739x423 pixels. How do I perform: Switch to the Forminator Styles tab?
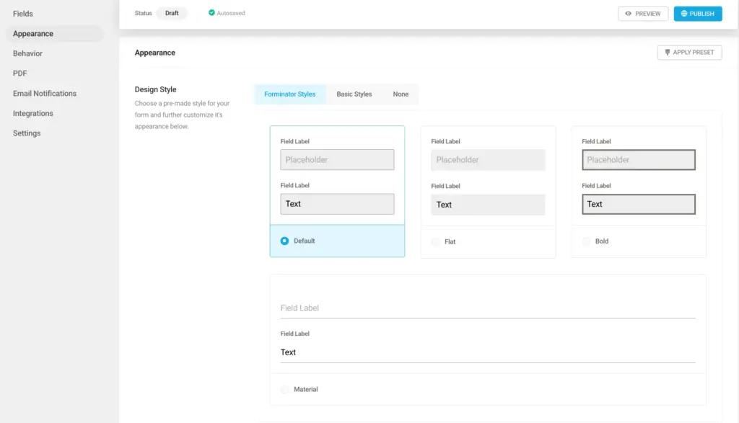coord(289,94)
